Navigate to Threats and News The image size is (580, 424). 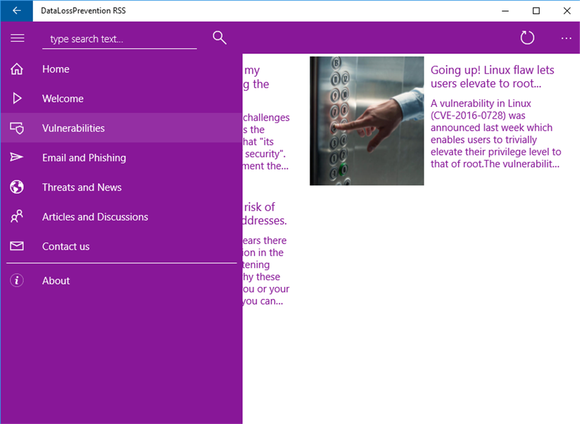point(121,187)
